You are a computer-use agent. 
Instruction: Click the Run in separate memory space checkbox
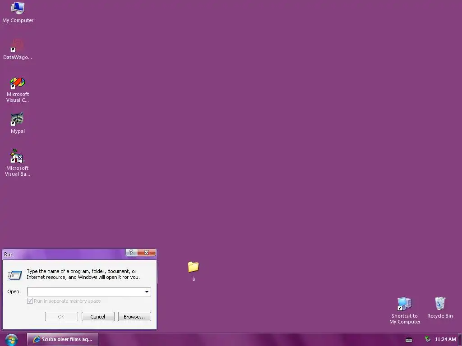coord(30,300)
